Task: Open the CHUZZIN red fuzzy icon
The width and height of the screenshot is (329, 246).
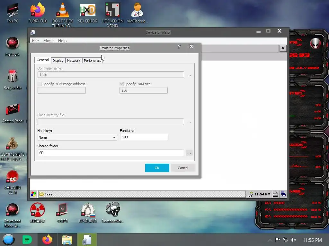Action: (13, 182)
